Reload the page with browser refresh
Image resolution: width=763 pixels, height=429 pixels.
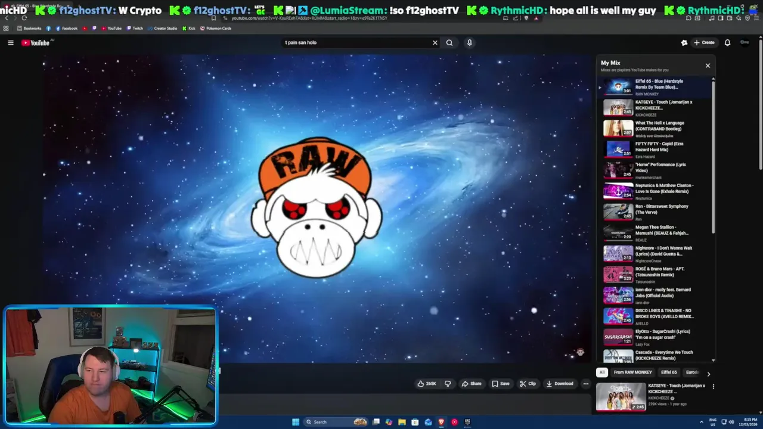(x=24, y=18)
